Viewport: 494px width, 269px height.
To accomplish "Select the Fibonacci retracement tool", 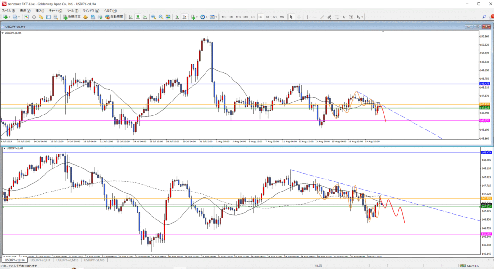I will pos(336,17).
